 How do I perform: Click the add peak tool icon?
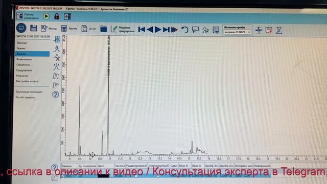(x=57, y=49)
